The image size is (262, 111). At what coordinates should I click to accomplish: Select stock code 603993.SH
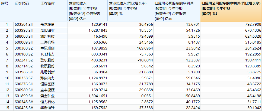click(24, 31)
